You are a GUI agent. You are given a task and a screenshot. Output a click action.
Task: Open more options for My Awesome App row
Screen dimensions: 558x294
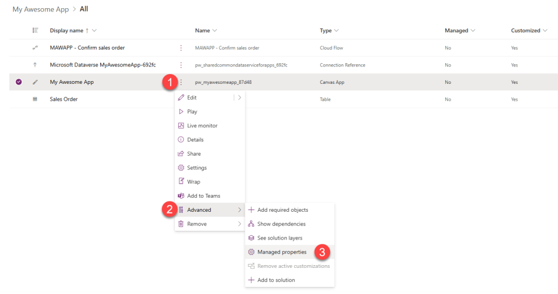pos(181,82)
